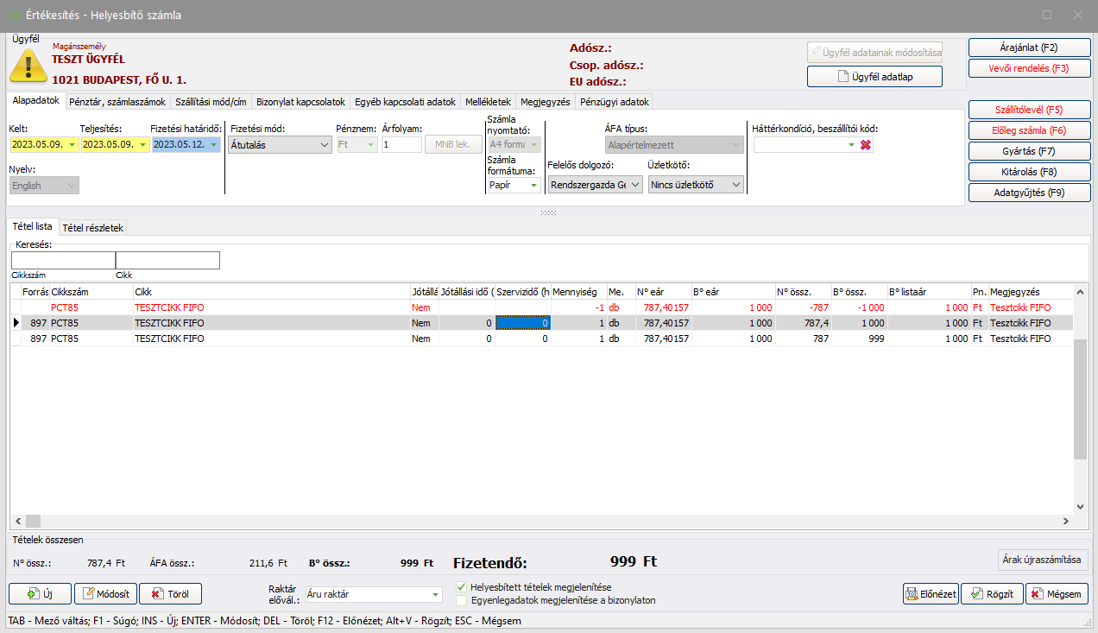
Task: Open the Tétel részletek tab
Action: [x=93, y=228]
